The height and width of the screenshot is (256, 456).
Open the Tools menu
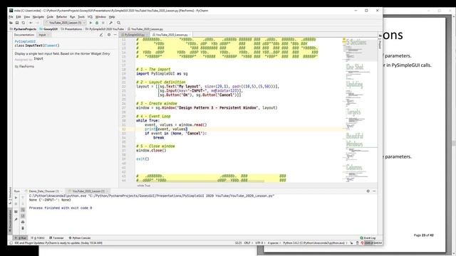tap(81, 17)
